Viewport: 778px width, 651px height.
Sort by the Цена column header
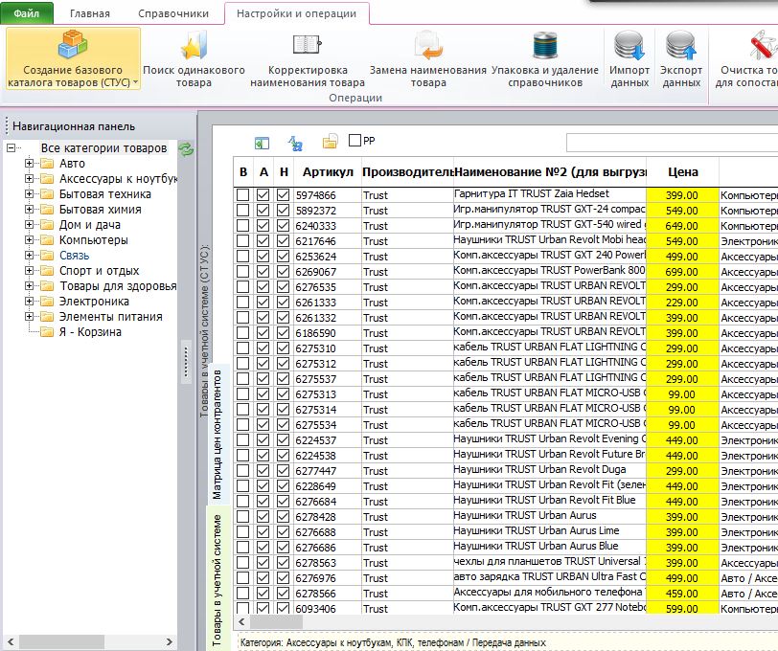pos(683,172)
